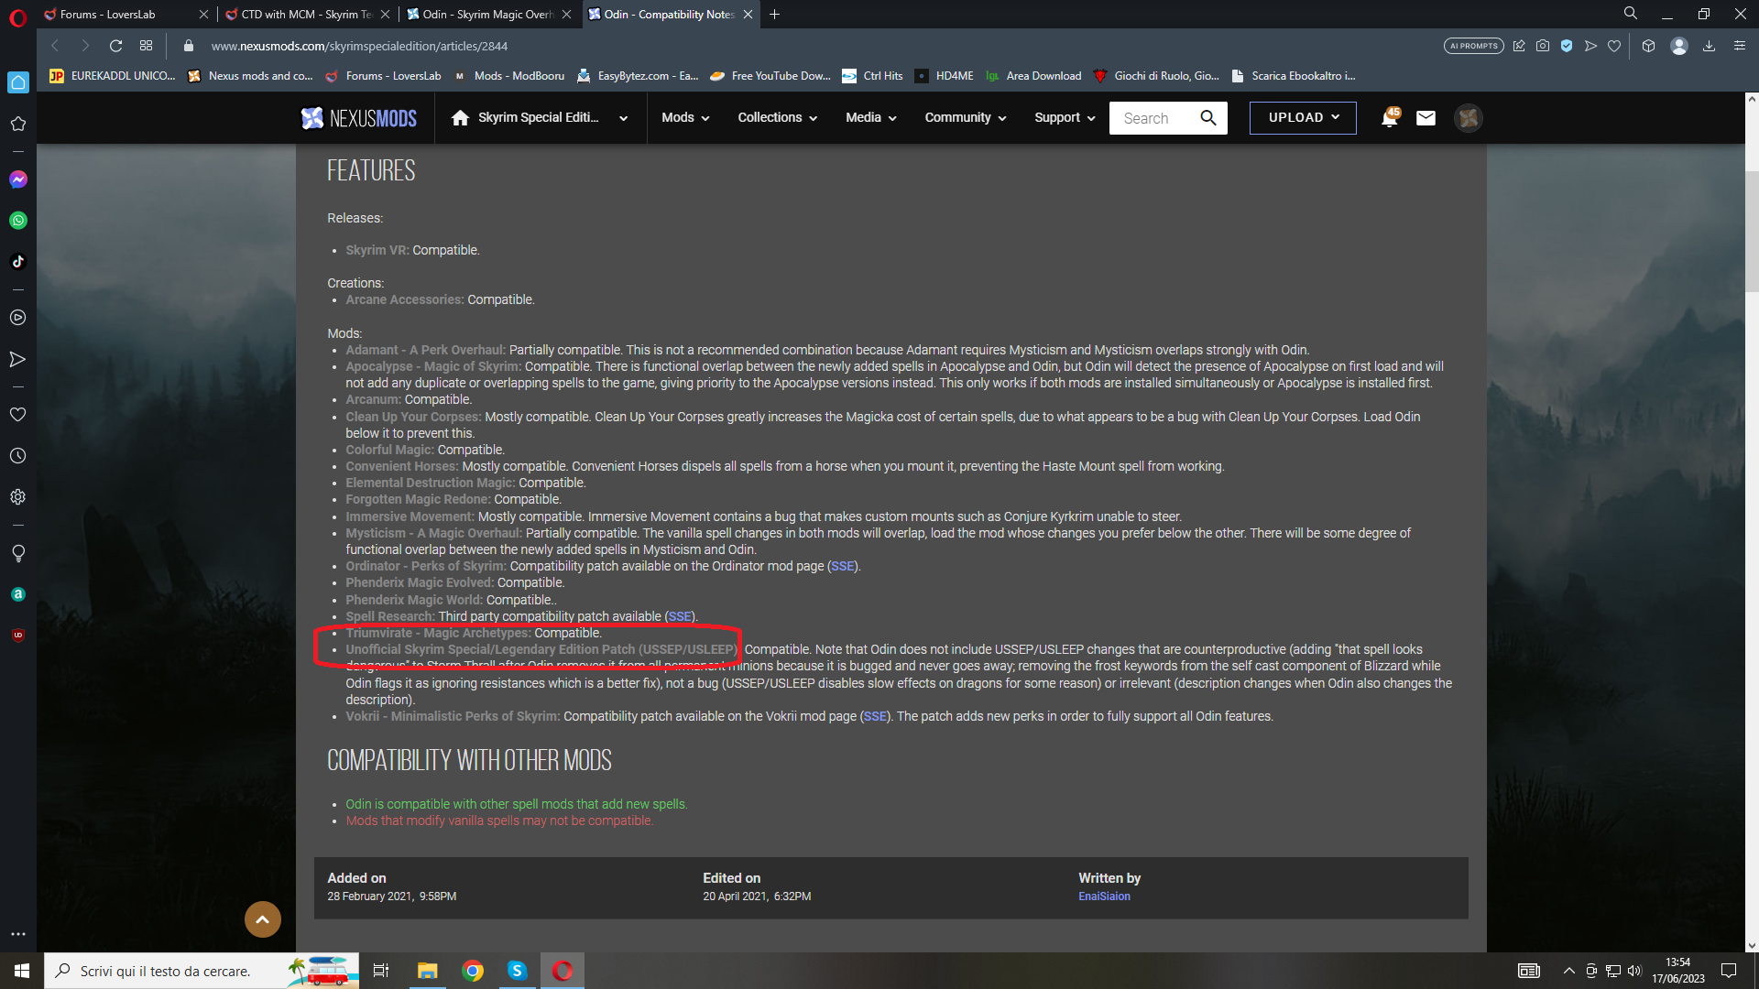Click the sidebar player icon
Image resolution: width=1759 pixels, height=989 pixels.
tap(18, 318)
